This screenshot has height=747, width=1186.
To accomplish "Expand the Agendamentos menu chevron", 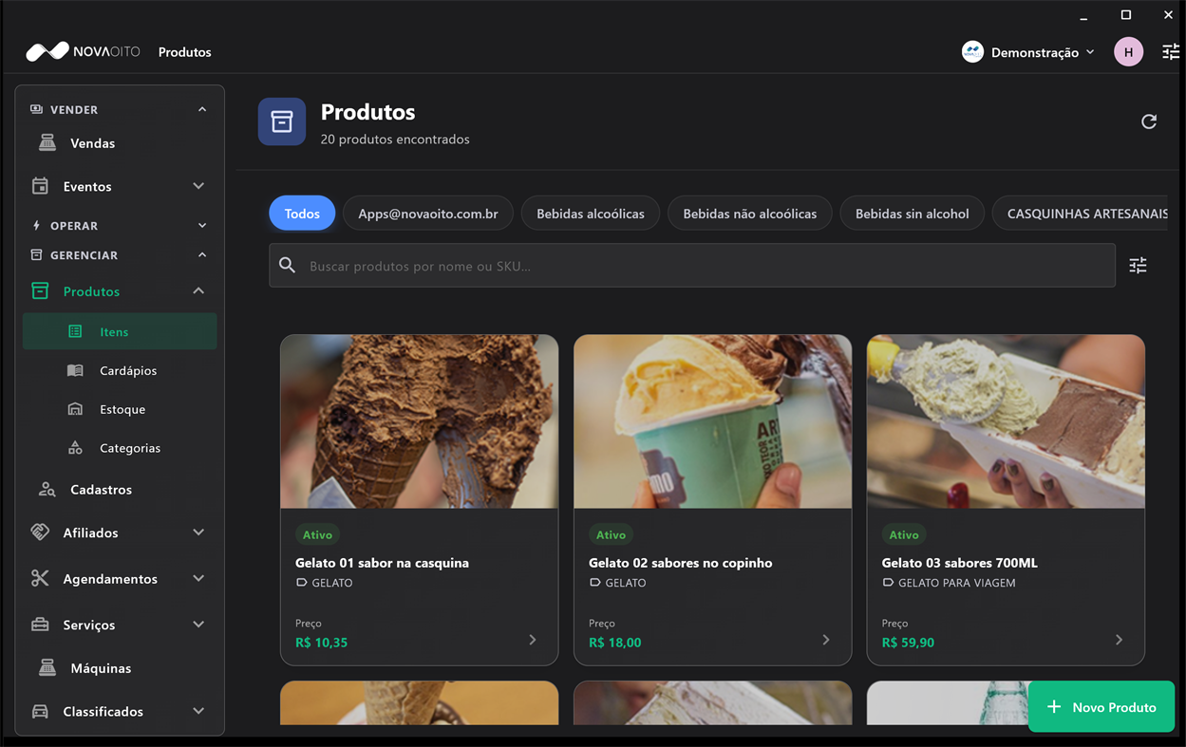I will coord(198,578).
